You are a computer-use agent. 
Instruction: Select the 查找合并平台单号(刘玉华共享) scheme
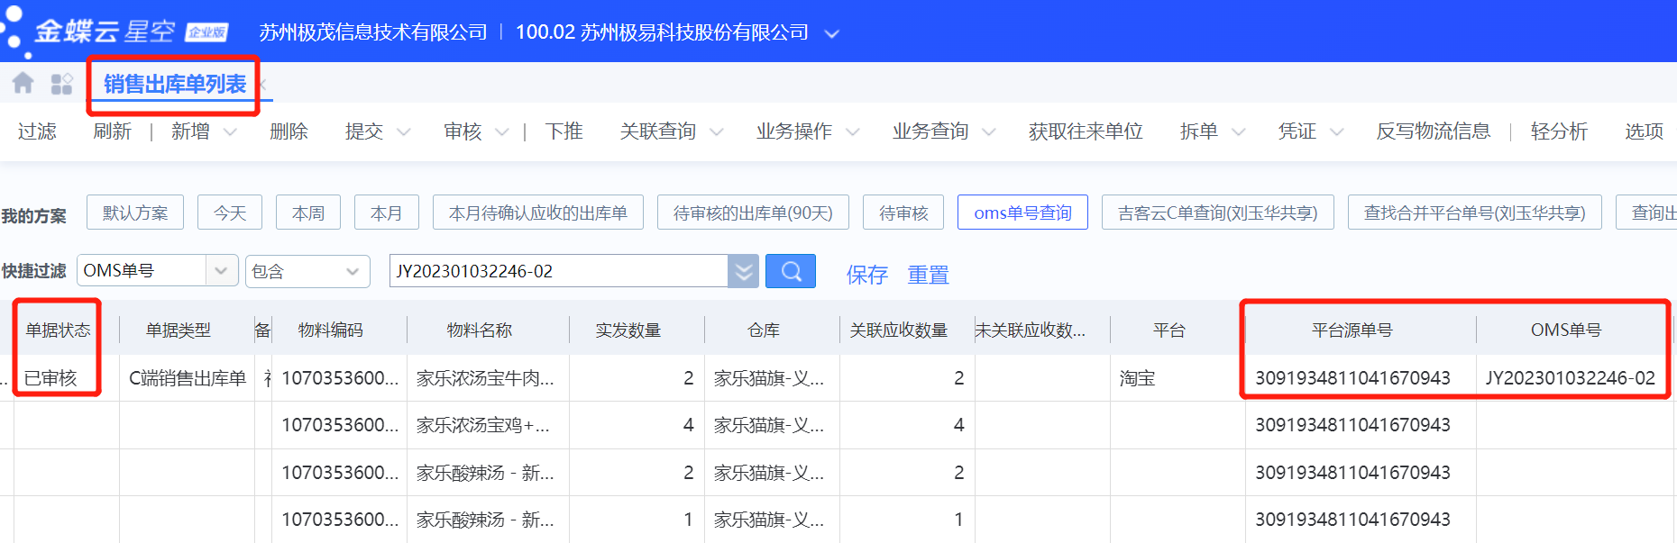[x=1475, y=213]
